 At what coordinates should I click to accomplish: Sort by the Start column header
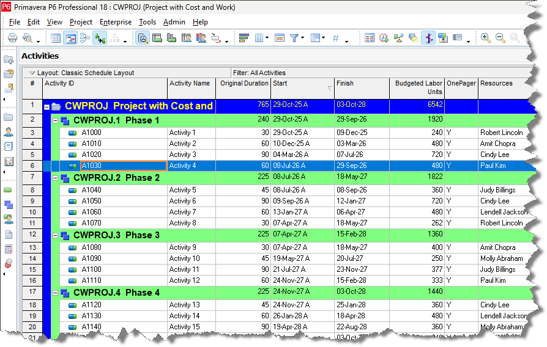click(x=302, y=89)
